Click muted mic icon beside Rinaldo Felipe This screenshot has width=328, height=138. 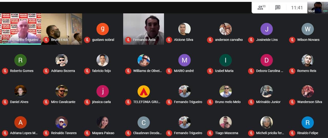coord(292,133)
